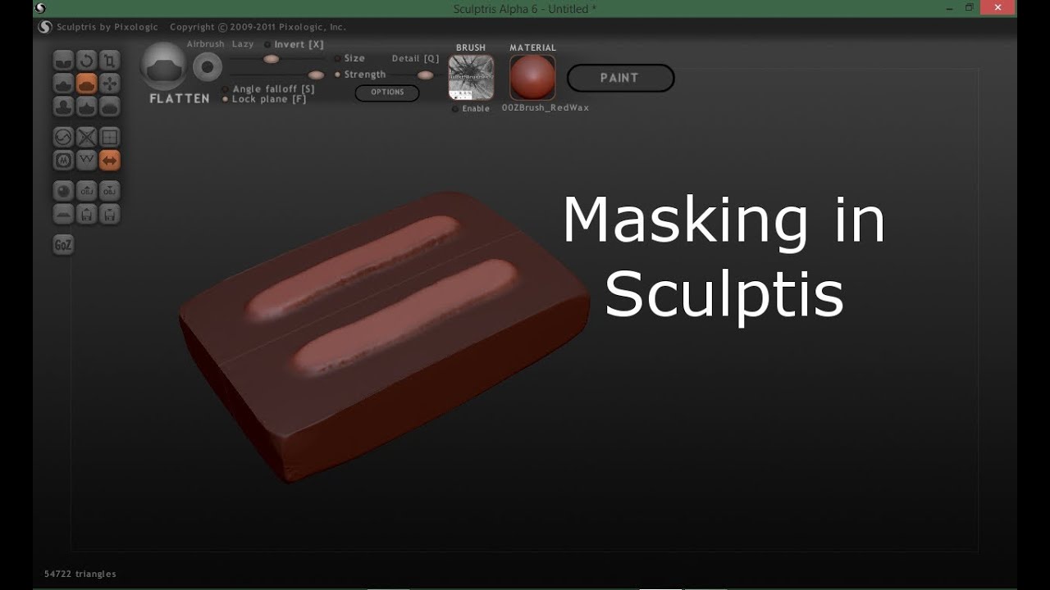Enable the Invert [X] option
The image size is (1050, 590).
coord(294,44)
